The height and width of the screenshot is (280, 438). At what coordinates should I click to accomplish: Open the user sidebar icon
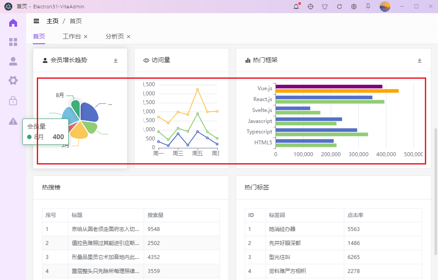(x=13, y=61)
